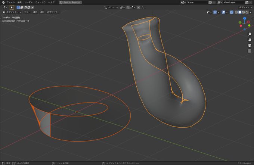Open the view layer browse icon
This screenshot has height=165, width=254.
point(220,3)
